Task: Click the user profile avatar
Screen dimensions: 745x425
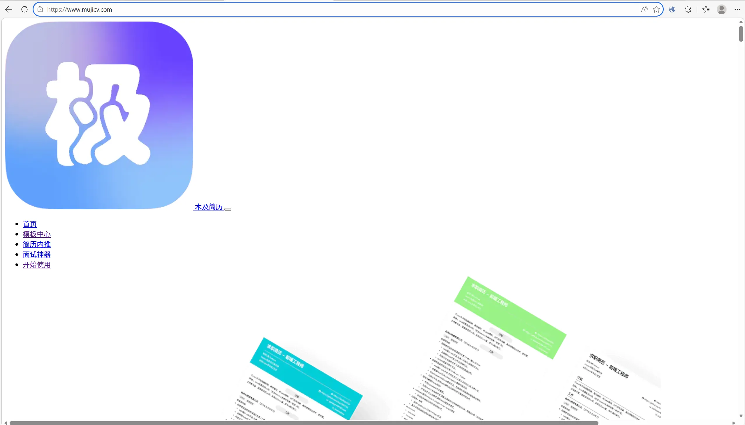Action: click(x=721, y=9)
